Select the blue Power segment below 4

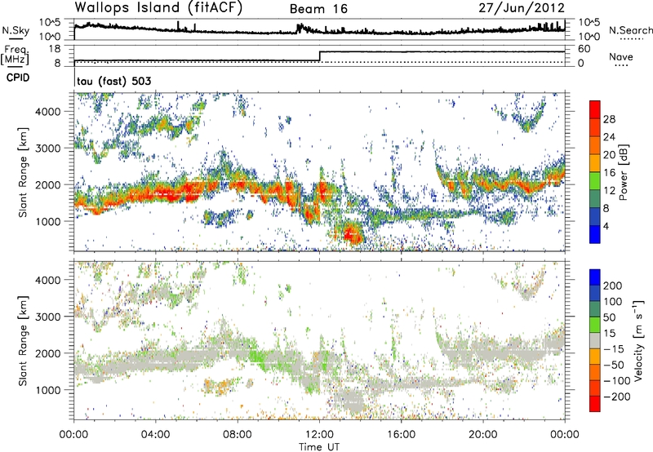coord(595,234)
